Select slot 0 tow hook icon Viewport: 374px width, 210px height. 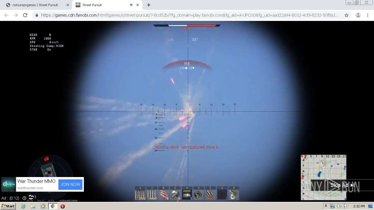pos(234,193)
